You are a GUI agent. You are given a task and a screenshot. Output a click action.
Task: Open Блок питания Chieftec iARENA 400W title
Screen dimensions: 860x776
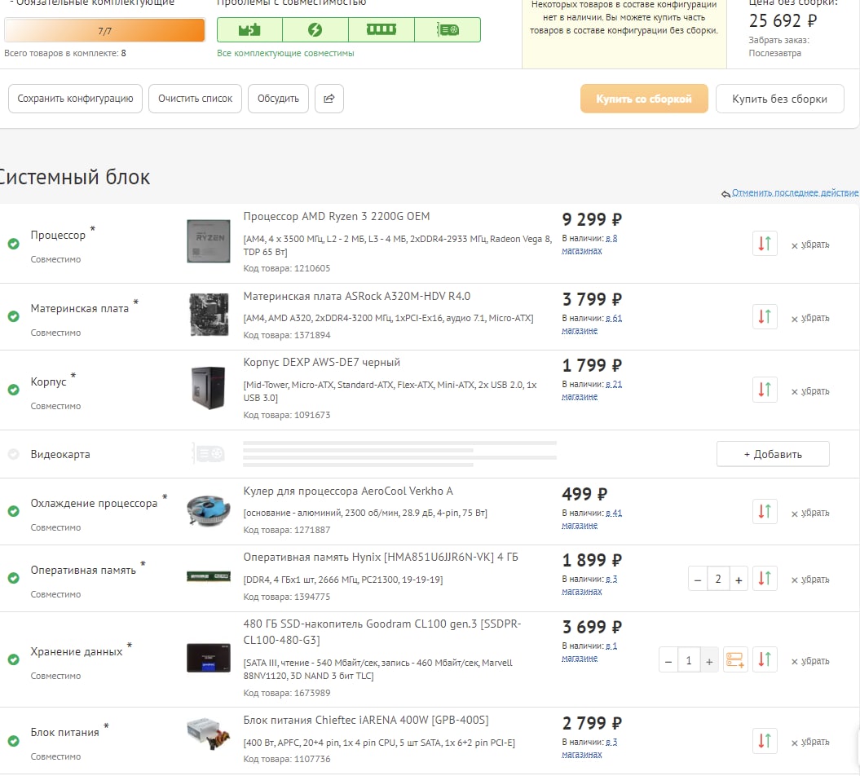(x=365, y=720)
